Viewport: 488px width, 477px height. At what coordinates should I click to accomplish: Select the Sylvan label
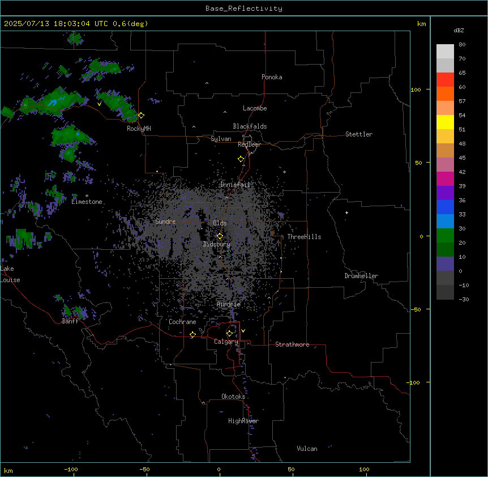coord(221,139)
